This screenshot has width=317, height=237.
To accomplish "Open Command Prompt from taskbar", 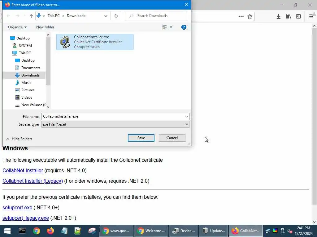I will pyautogui.click(x=22, y=231).
